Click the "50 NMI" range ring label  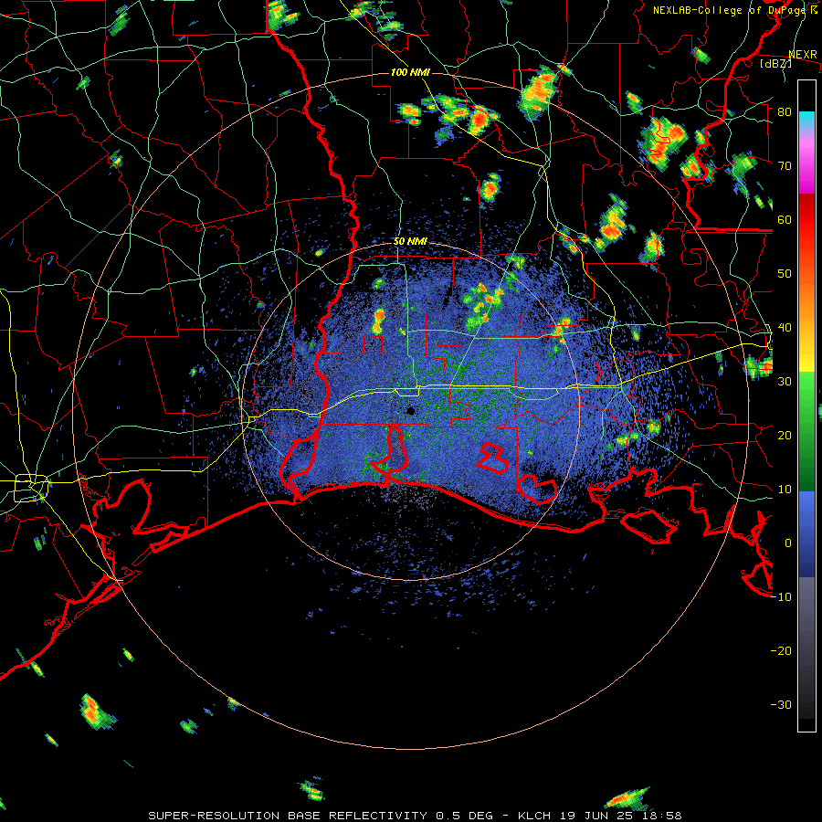410,242
